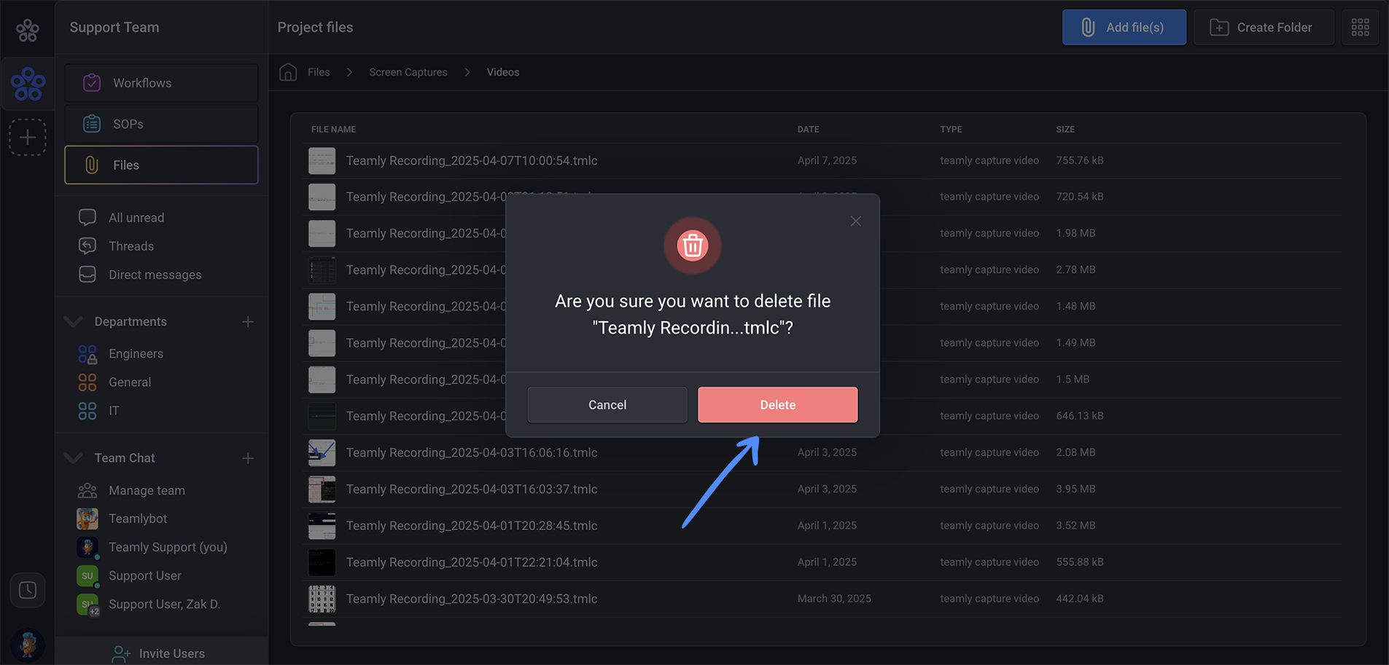Open Direct messages
The image size is (1389, 665).
[155, 275]
